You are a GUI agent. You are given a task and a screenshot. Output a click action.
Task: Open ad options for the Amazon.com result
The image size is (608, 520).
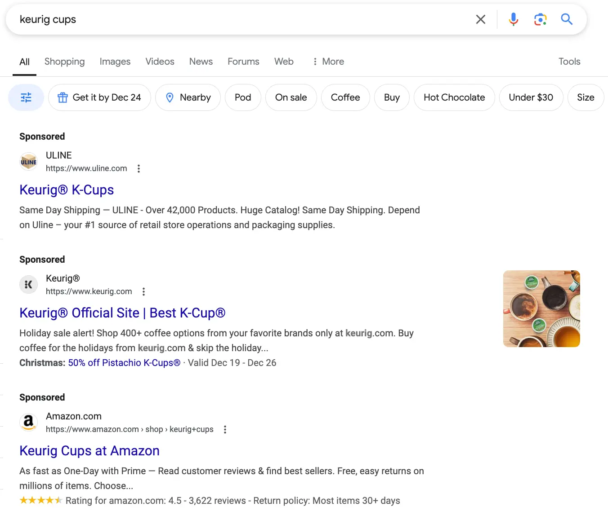pyautogui.click(x=225, y=429)
